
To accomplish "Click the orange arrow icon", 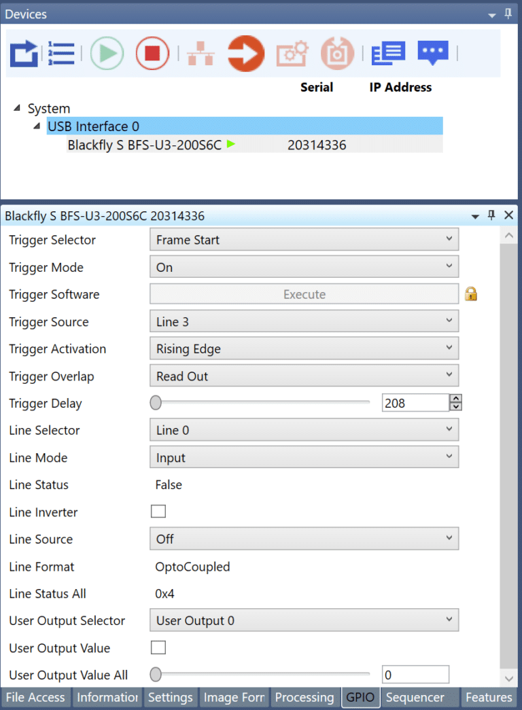I will pos(246,54).
